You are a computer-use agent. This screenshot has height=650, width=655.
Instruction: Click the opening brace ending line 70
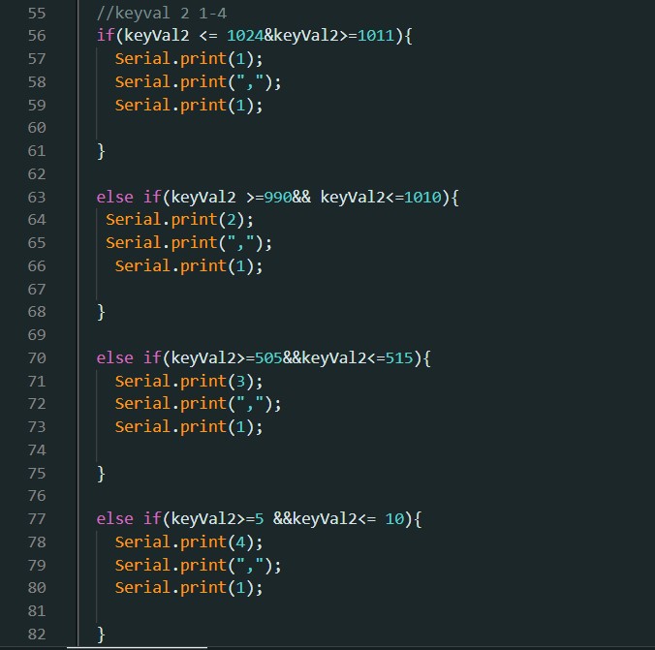[426, 358]
